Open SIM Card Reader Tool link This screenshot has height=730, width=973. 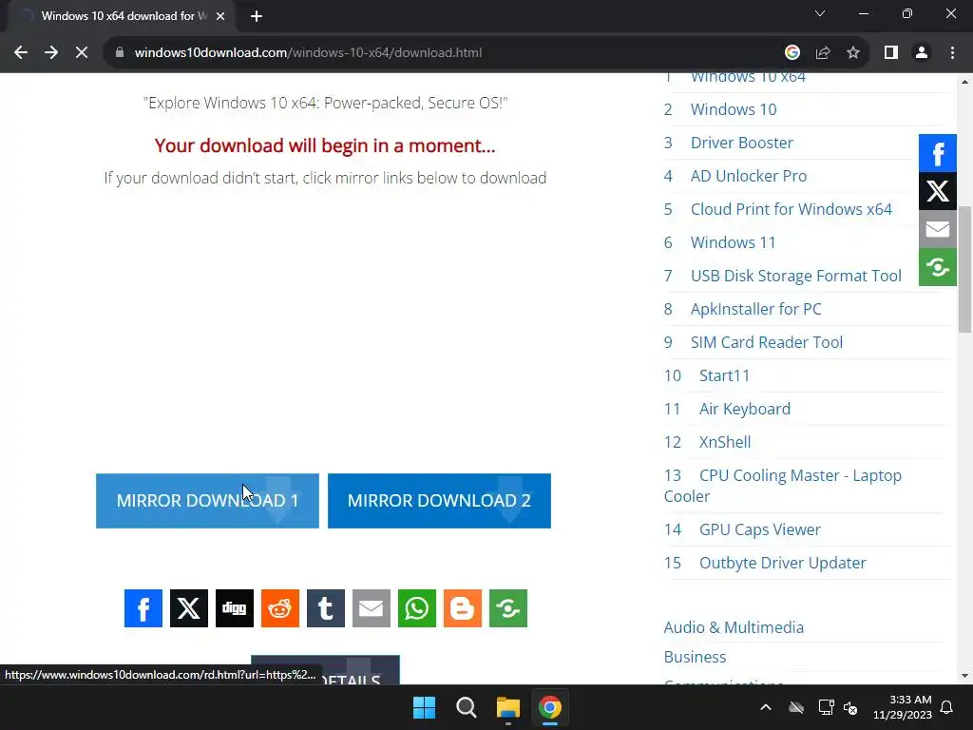(x=767, y=342)
